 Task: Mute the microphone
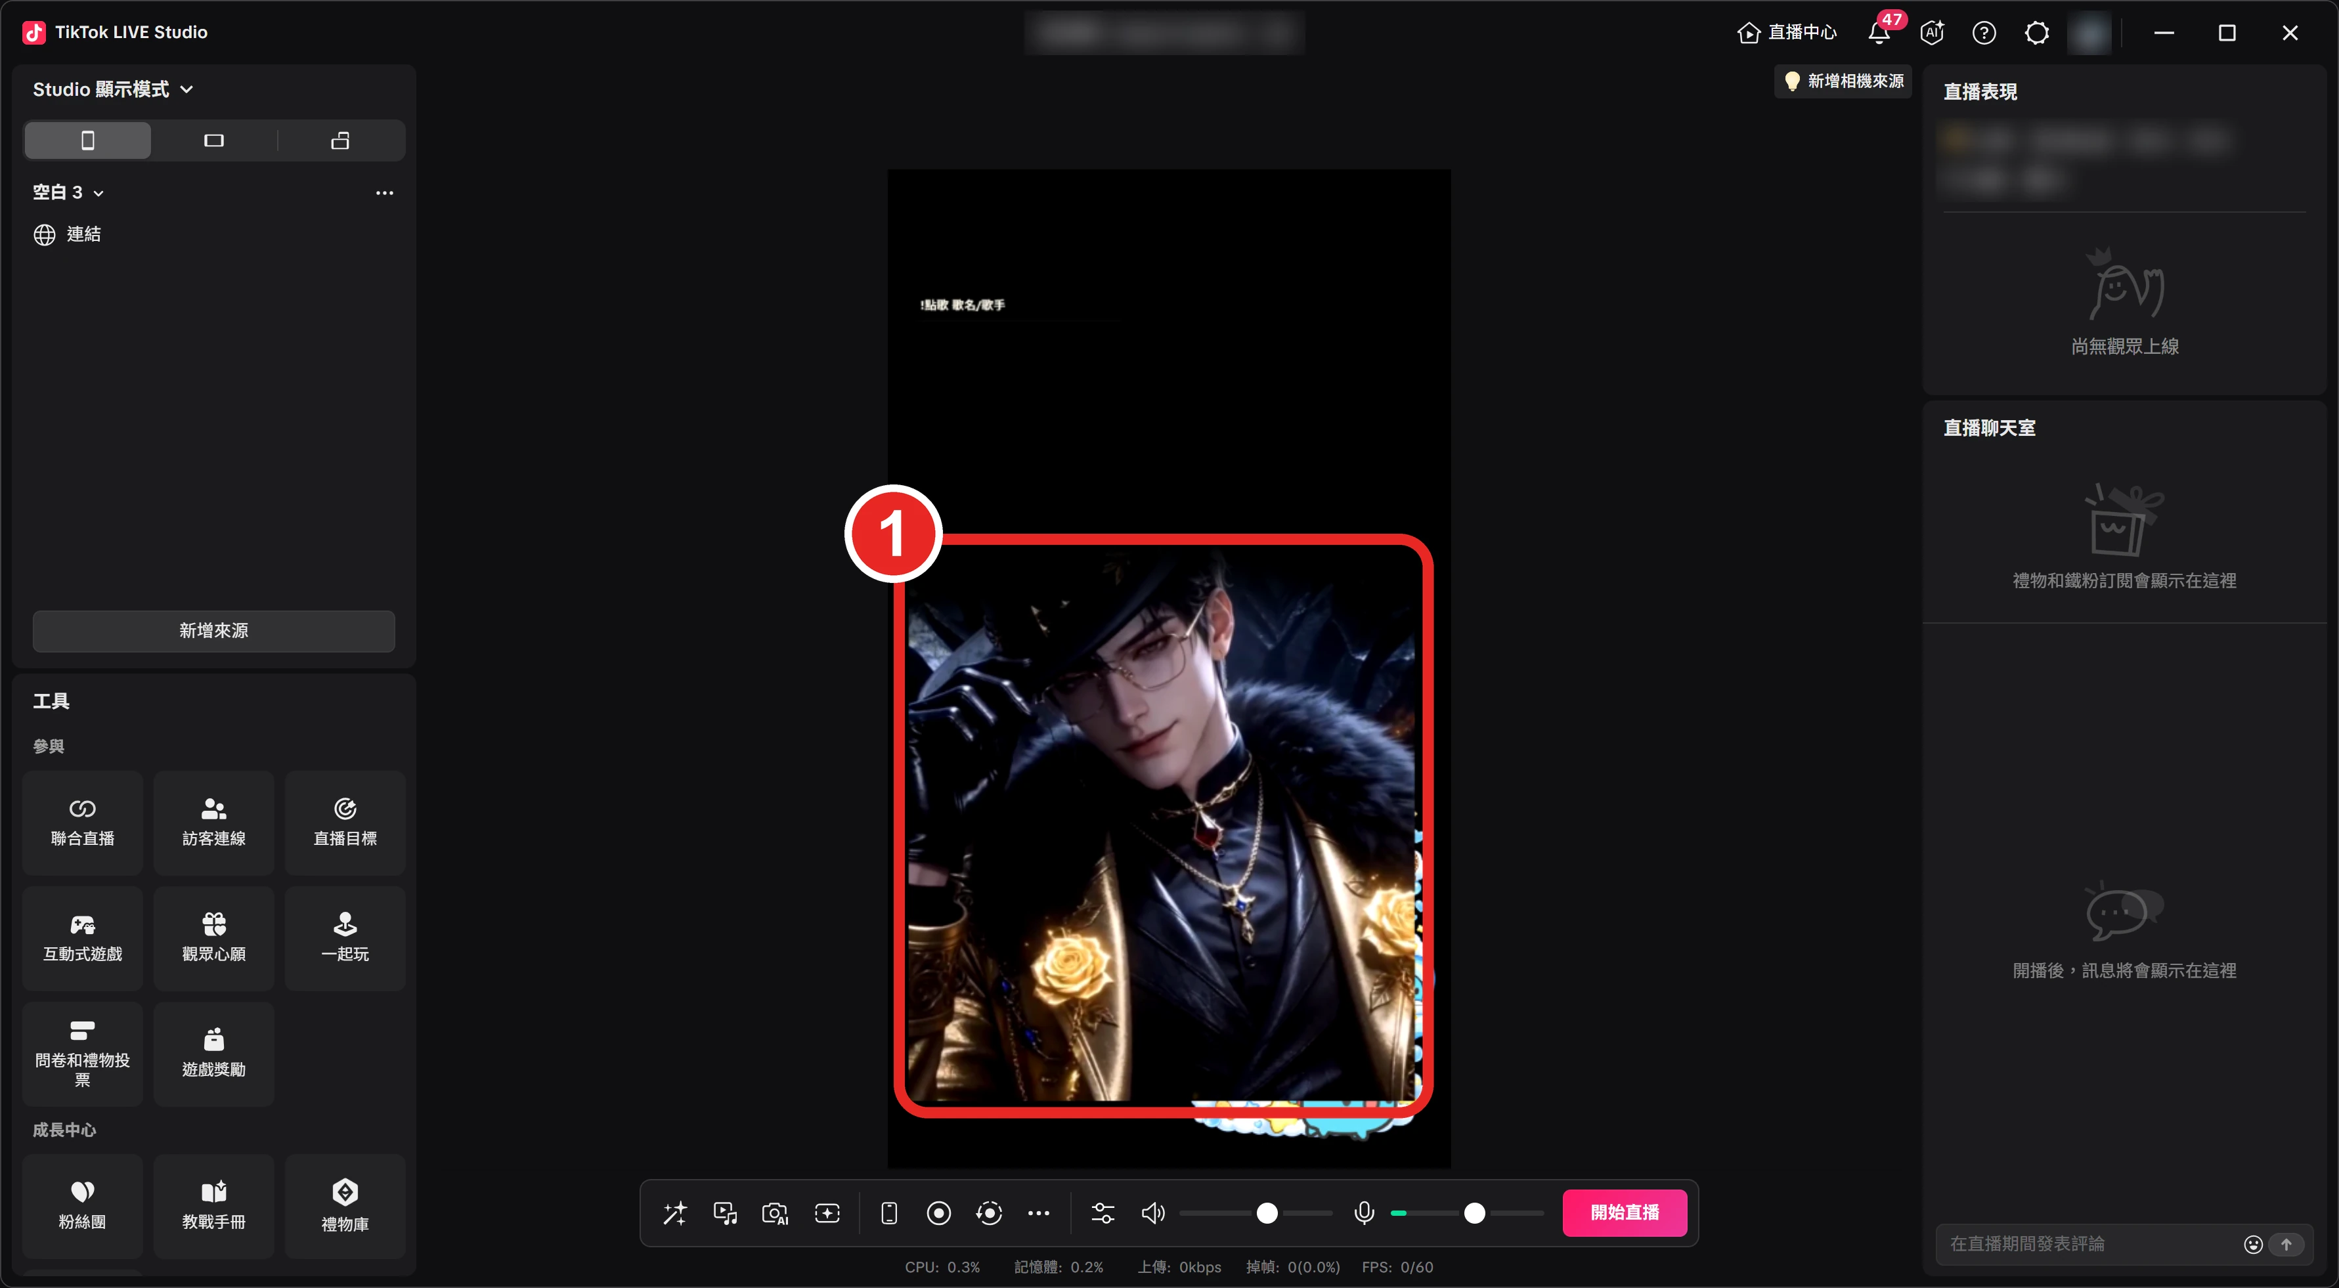[1364, 1214]
